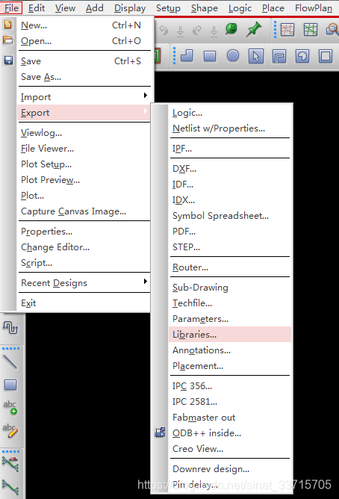Screen dimensions: 339x499
Task: Select Properties... in File menu
Action: tap(84, 232)
